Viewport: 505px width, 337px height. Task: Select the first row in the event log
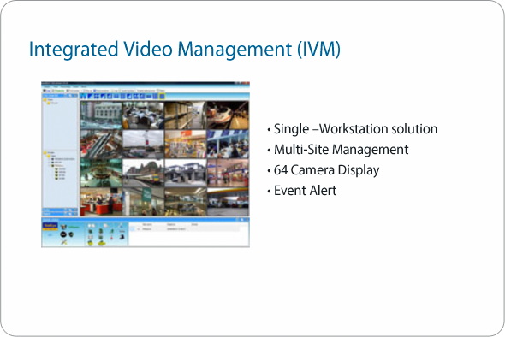pos(184,229)
